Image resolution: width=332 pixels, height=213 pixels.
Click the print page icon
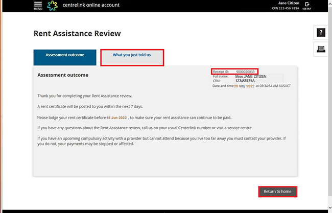tap(321, 49)
